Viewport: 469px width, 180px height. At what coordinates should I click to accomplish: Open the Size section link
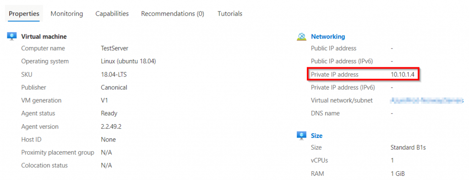pos(317,136)
